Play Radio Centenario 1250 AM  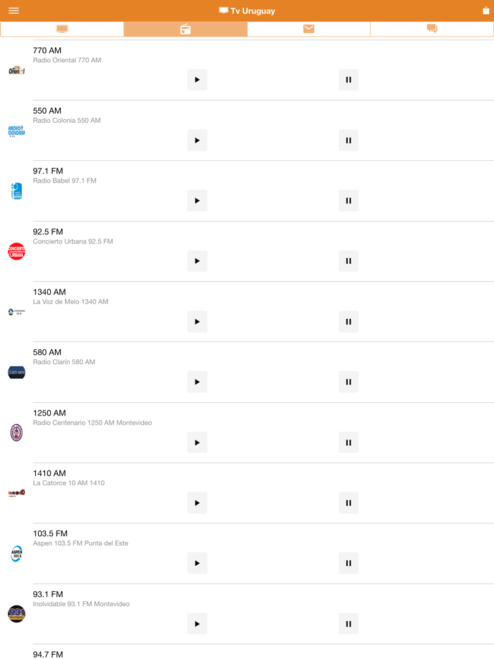[197, 443]
